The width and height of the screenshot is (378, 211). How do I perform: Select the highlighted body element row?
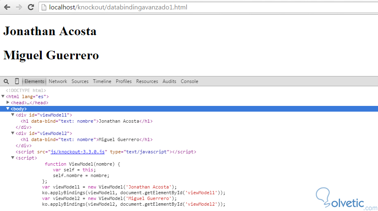point(189,109)
